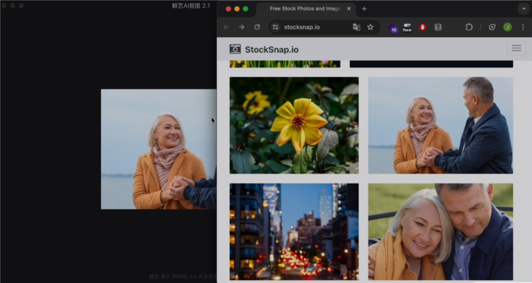Viewport: 532px width, 283px height.
Task: Click the translate page icon
Action: (356, 27)
